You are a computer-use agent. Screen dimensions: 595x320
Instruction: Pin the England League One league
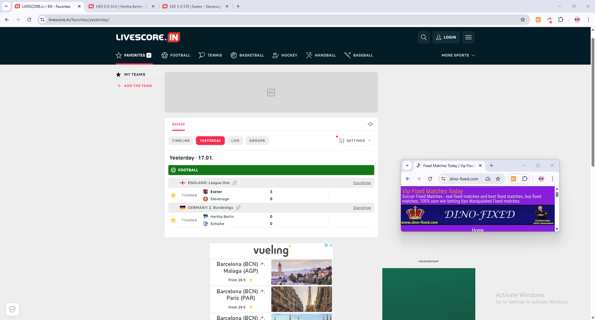coord(235,183)
